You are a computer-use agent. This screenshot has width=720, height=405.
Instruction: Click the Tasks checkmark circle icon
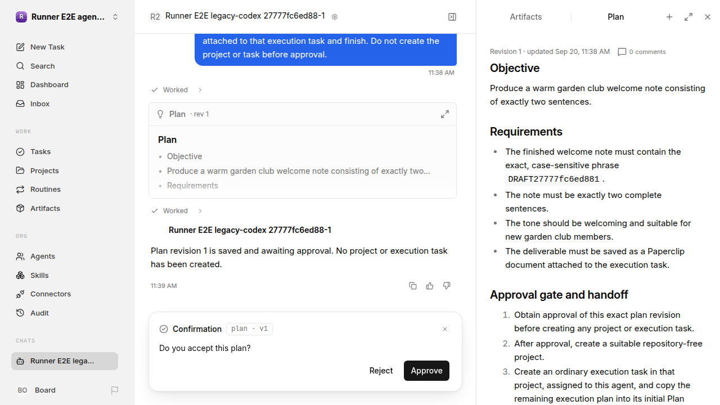tap(20, 152)
